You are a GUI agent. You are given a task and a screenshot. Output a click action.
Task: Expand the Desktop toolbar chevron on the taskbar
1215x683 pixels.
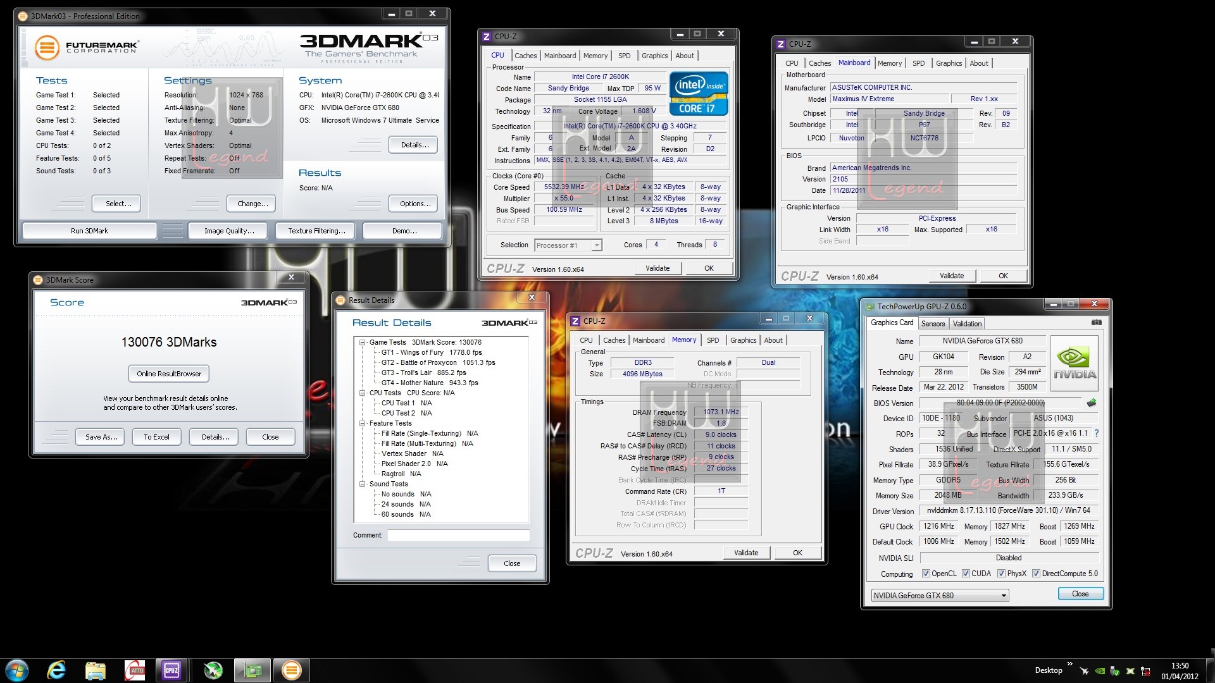click(x=1070, y=664)
